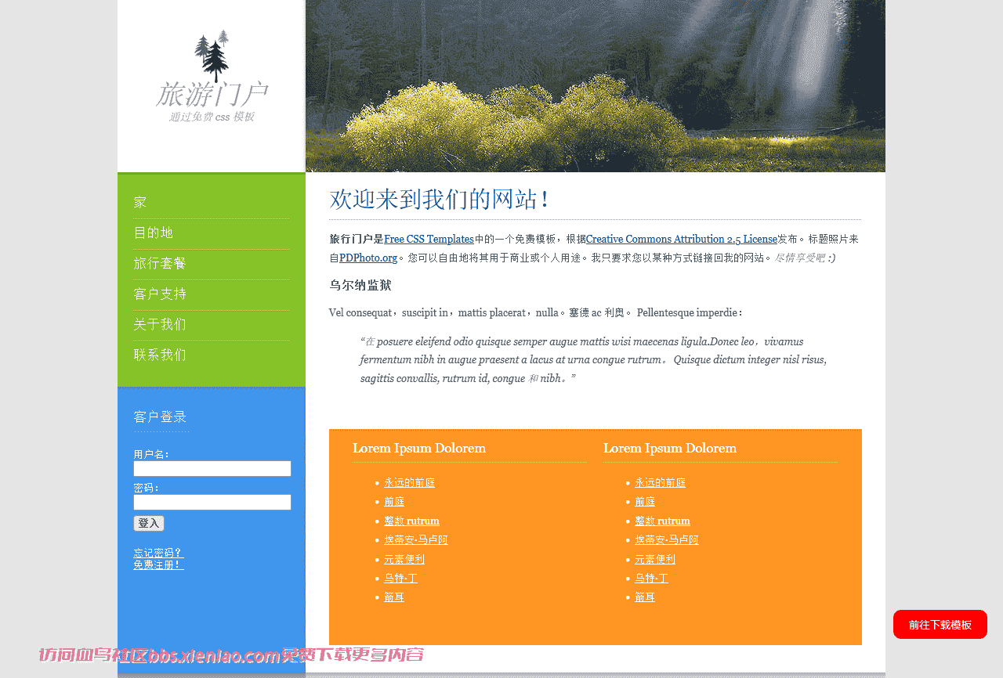This screenshot has width=1003, height=678.
Task: Click the Vel consequat paragraph line
Action: [537, 313]
